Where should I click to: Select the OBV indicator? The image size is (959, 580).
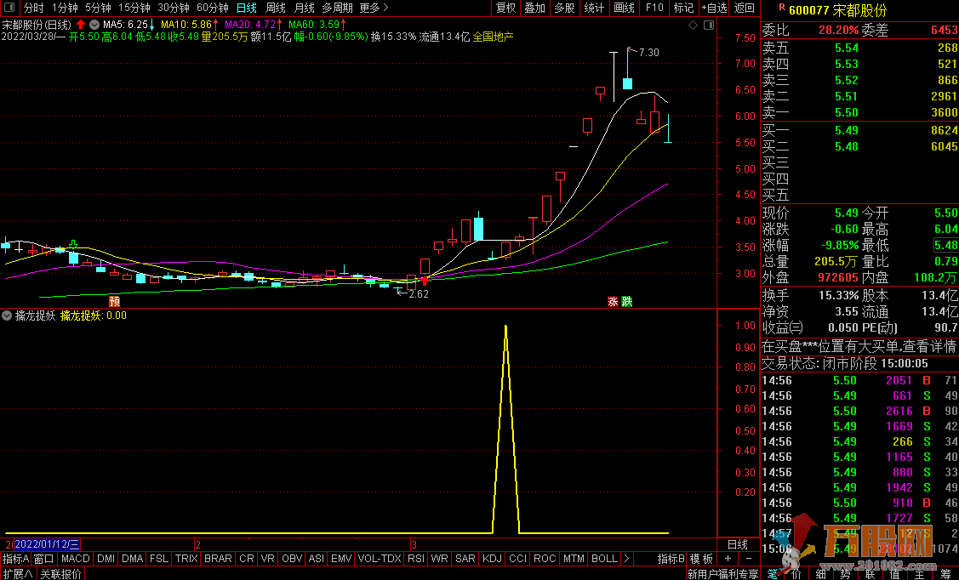[292, 559]
